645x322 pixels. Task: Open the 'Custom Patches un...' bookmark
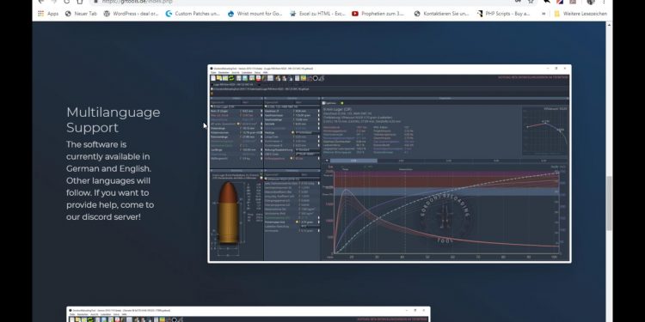193,14
